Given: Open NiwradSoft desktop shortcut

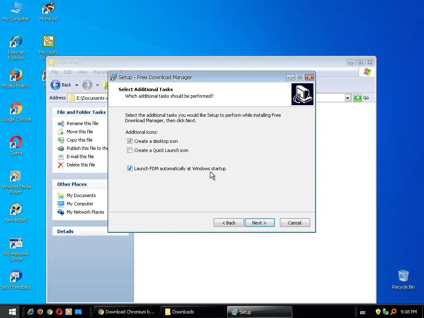Looking at the screenshot, I should [16, 212].
